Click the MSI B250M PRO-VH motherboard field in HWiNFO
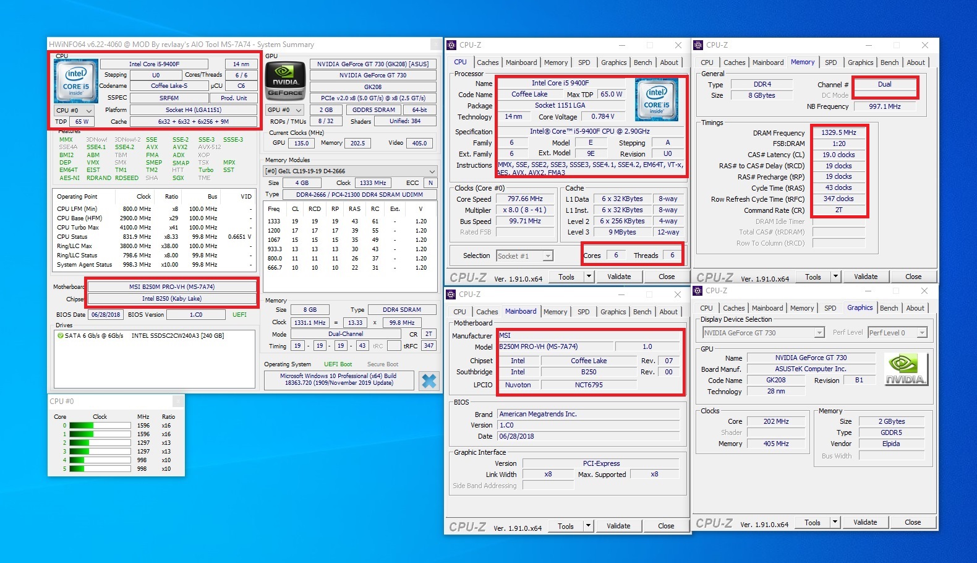The width and height of the screenshot is (977, 563). point(172,287)
